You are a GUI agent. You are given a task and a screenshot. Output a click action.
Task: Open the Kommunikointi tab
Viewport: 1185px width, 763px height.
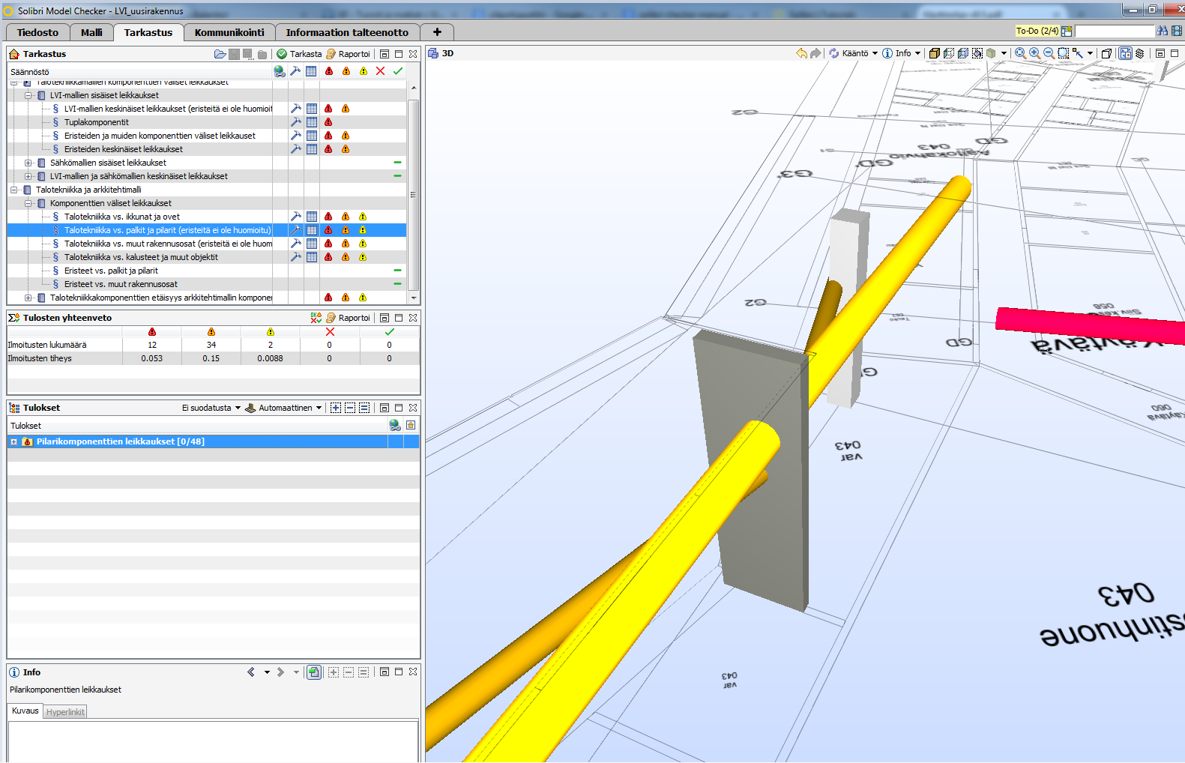229,32
